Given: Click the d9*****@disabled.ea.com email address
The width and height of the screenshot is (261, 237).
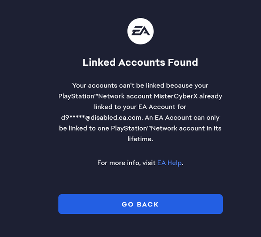Looking at the screenshot, I should [x=102, y=118].
